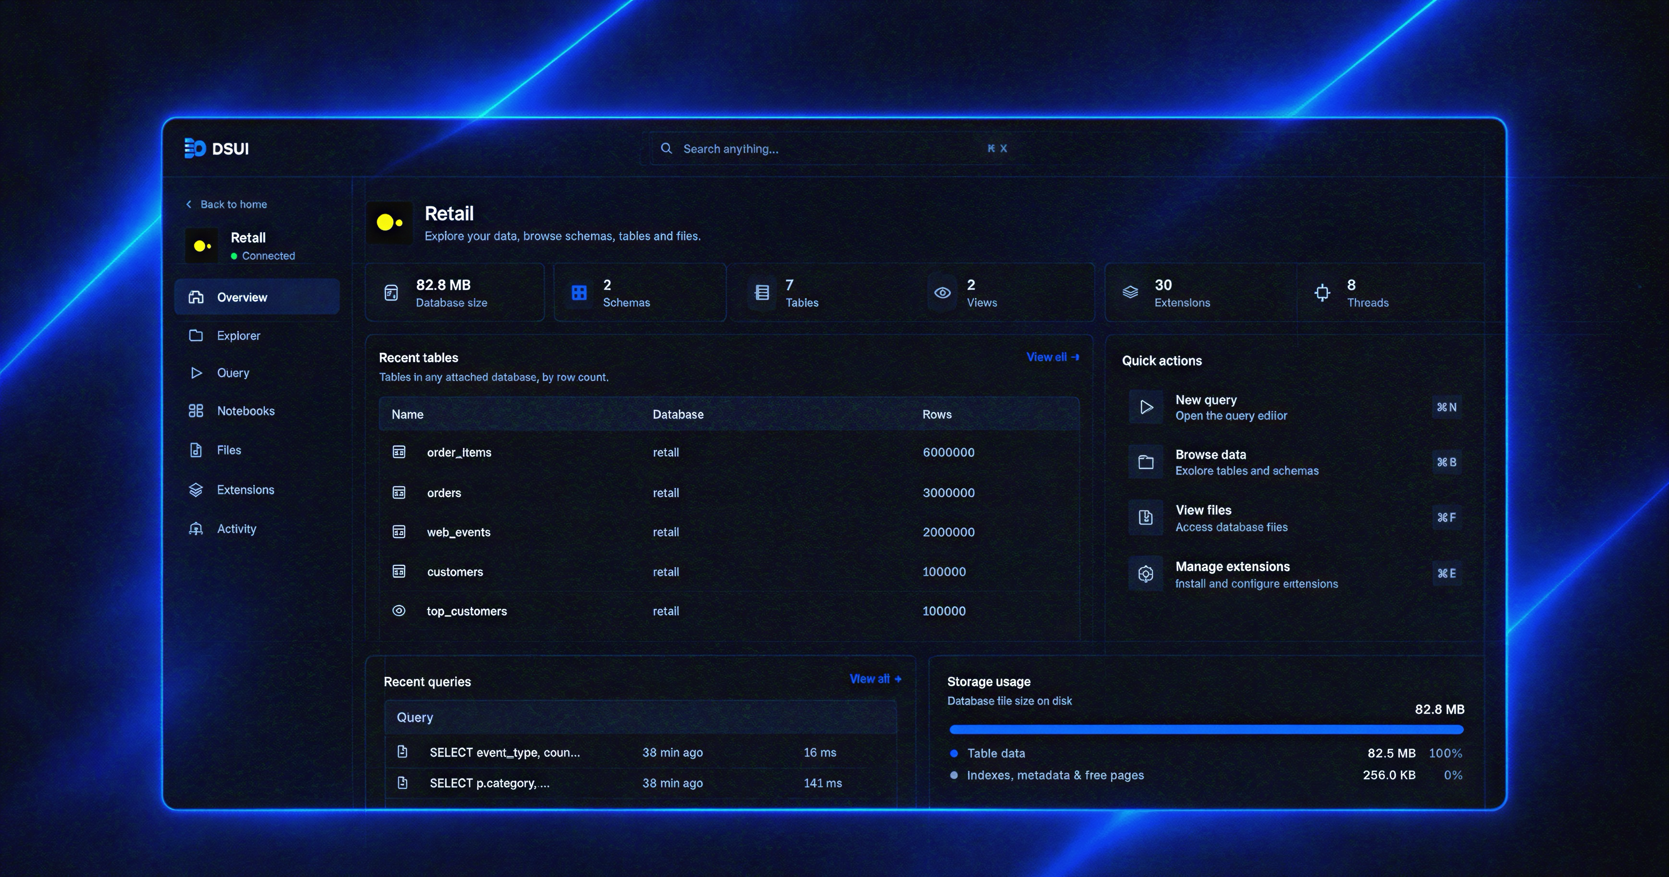Select the customers table row name

coord(455,572)
